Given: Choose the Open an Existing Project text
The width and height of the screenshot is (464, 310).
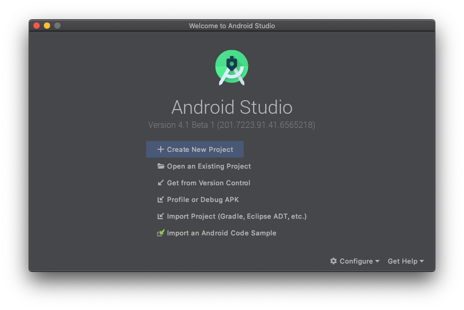Looking at the screenshot, I should (x=209, y=166).
